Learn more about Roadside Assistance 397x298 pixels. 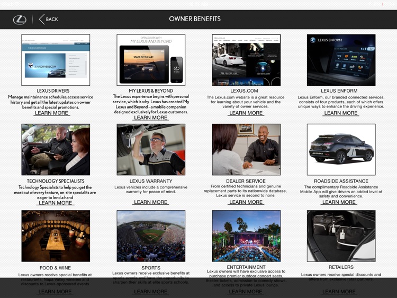339,202
